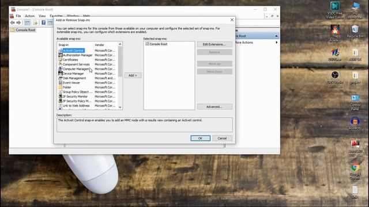
Task: Click Show/Hide Console Tree toolbar icon
Action: click(x=27, y=22)
